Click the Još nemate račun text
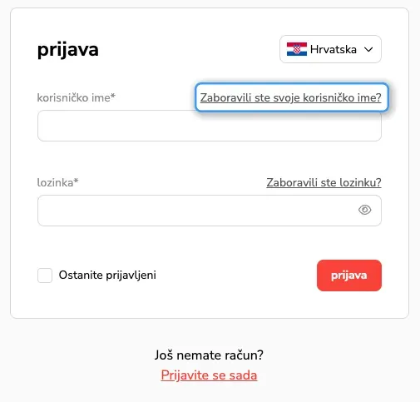This screenshot has width=420, height=402. pyautogui.click(x=209, y=355)
